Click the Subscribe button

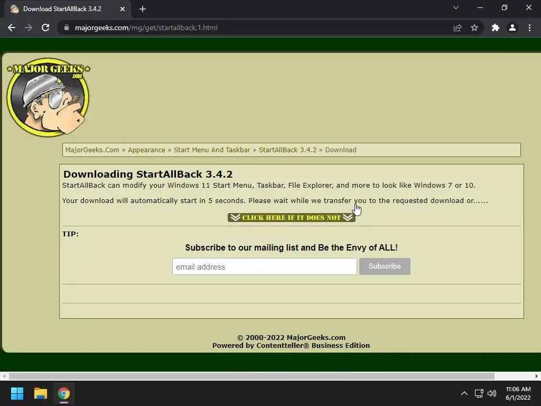(x=385, y=266)
